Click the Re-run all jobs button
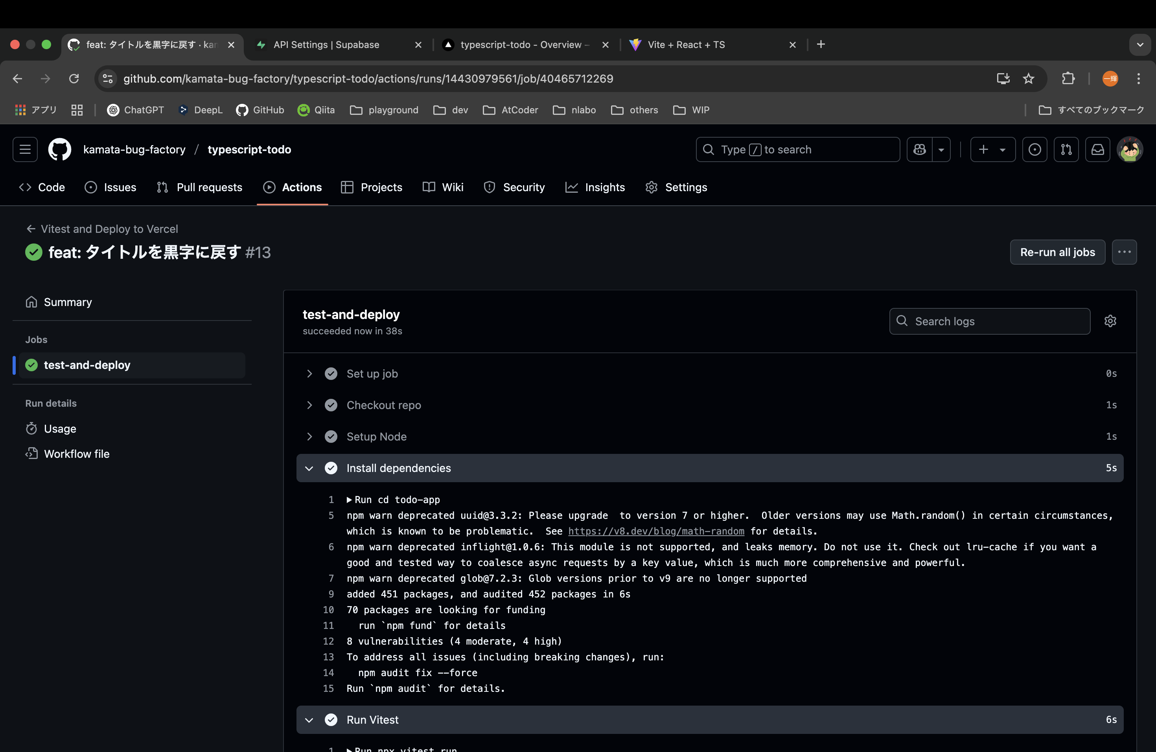 pyautogui.click(x=1057, y=252)
